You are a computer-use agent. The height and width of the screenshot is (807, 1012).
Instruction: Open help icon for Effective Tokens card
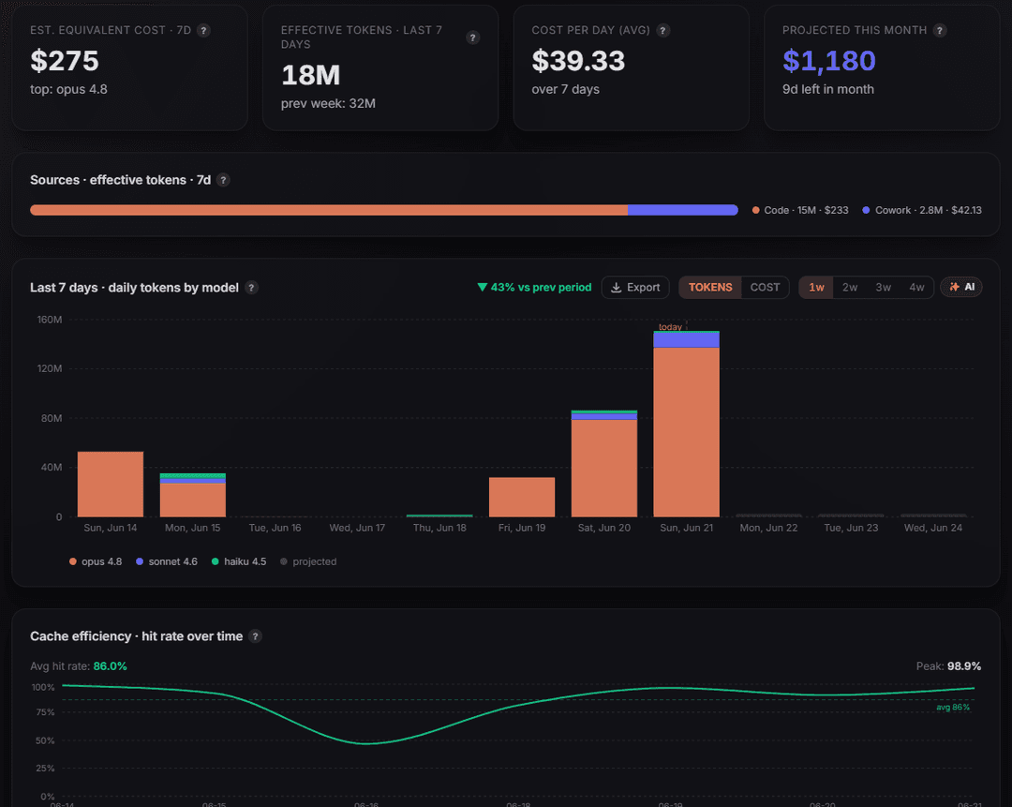pyautogui.click(x=472, y=37)
